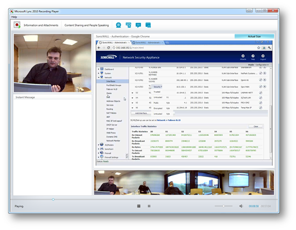This screenshot has height=230, width=296.
Task: Click the SonicWALL Logout icon
Action: tap(263, 57)
